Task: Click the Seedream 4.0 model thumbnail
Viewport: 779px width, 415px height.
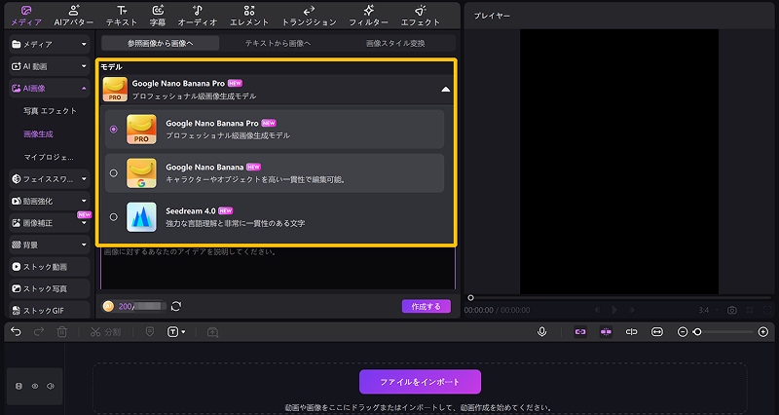Action: click(x=141, y=216)
